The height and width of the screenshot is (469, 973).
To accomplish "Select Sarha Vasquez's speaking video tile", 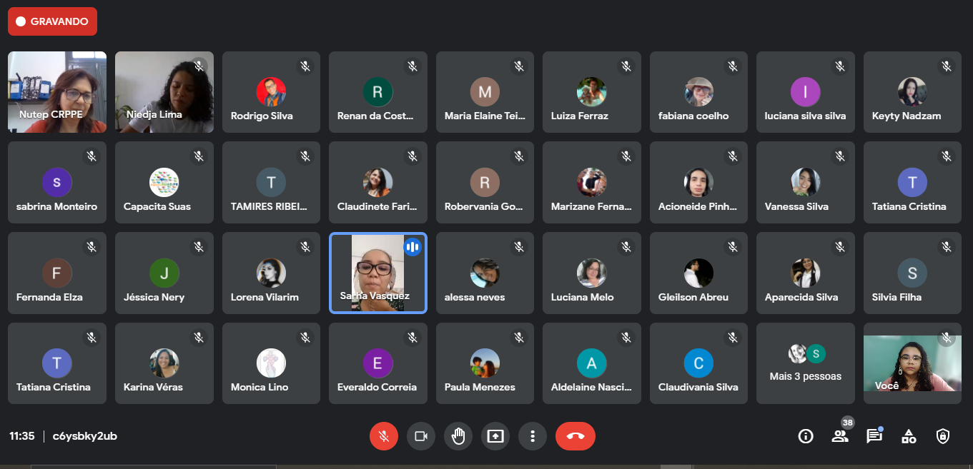I will 377,273.
